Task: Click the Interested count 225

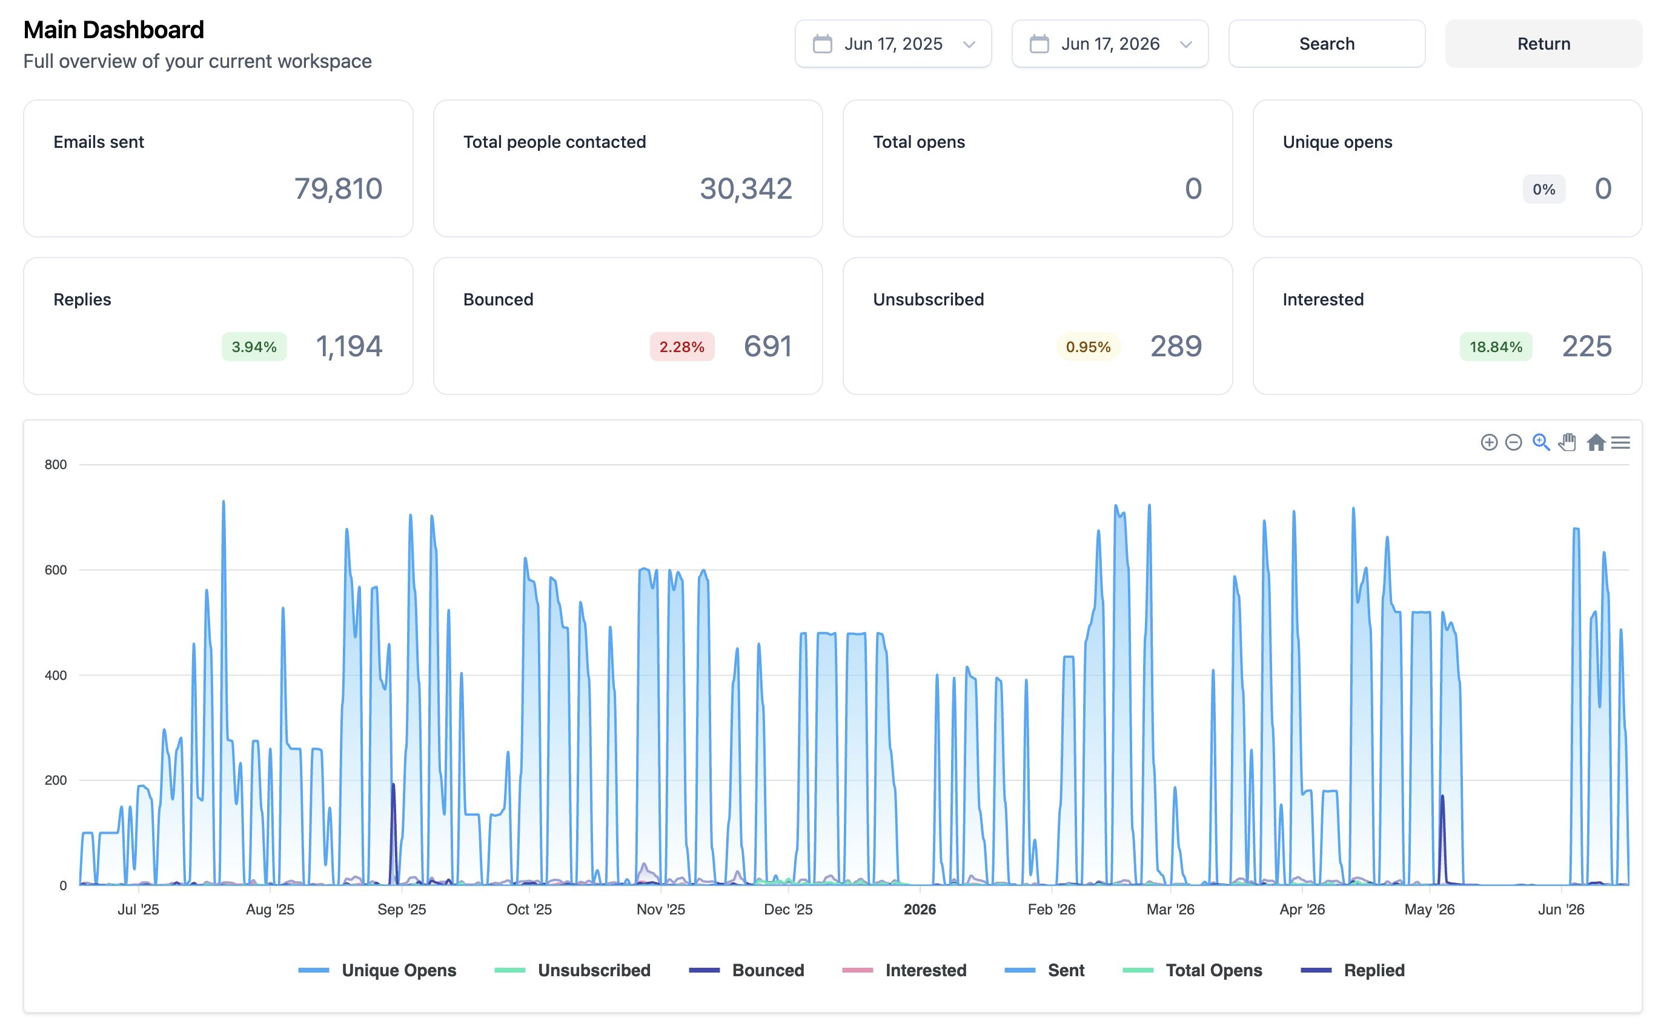Action: 1586,347
